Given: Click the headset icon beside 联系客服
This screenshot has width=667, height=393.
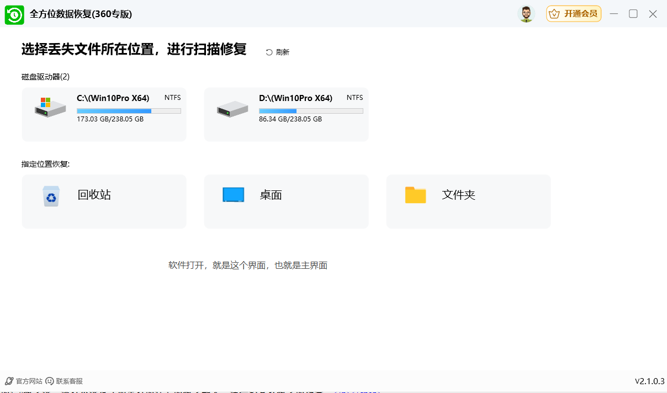Looking at the screenshot, I should tap(50, 381).
